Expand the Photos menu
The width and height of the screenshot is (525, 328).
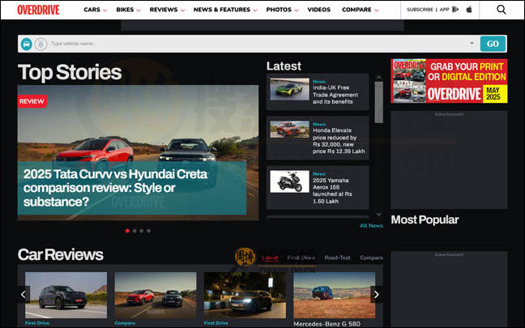click(x=282, y=10)
